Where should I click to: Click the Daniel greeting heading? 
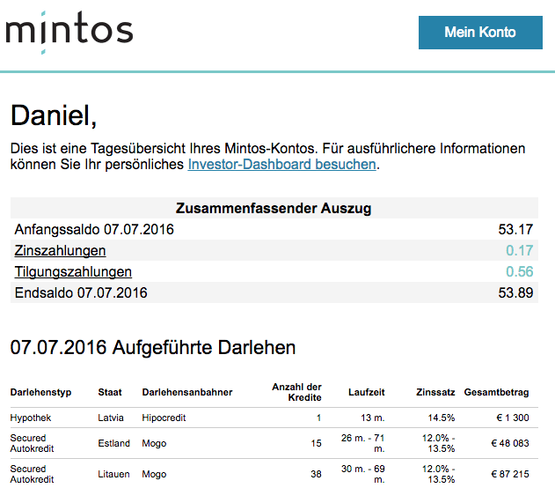point(54,115)
